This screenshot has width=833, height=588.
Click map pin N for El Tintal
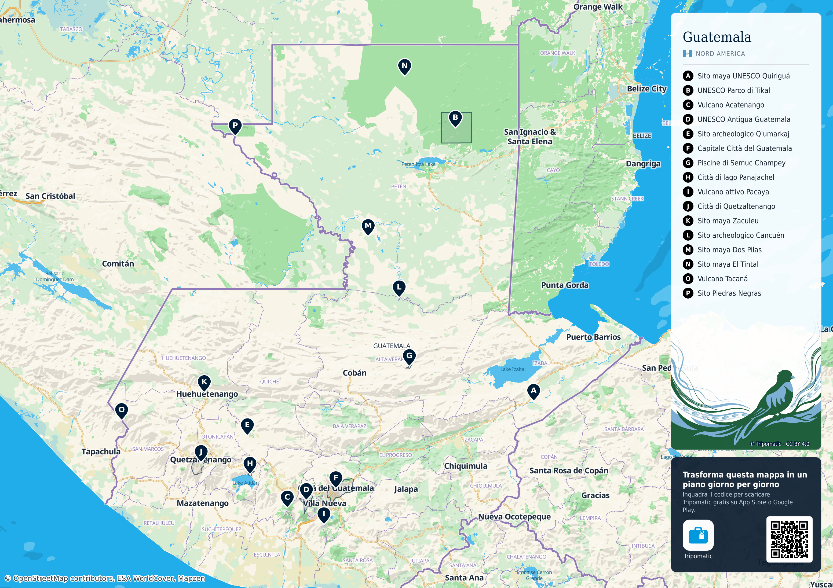pos(404,67)
